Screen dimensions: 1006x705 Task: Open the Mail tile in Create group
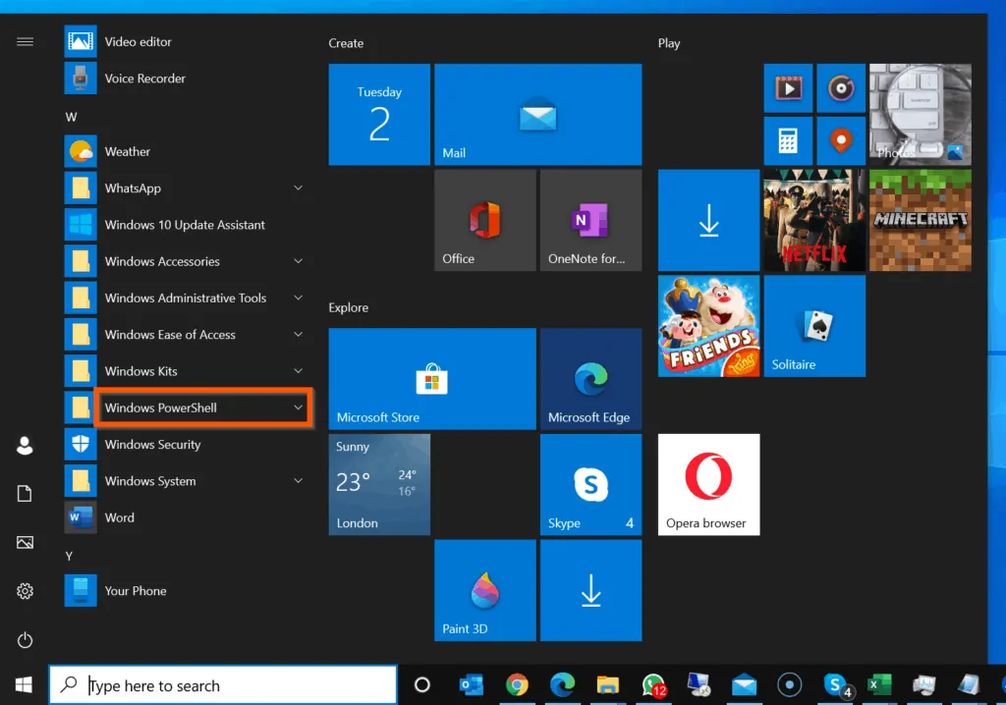[537, 114]
